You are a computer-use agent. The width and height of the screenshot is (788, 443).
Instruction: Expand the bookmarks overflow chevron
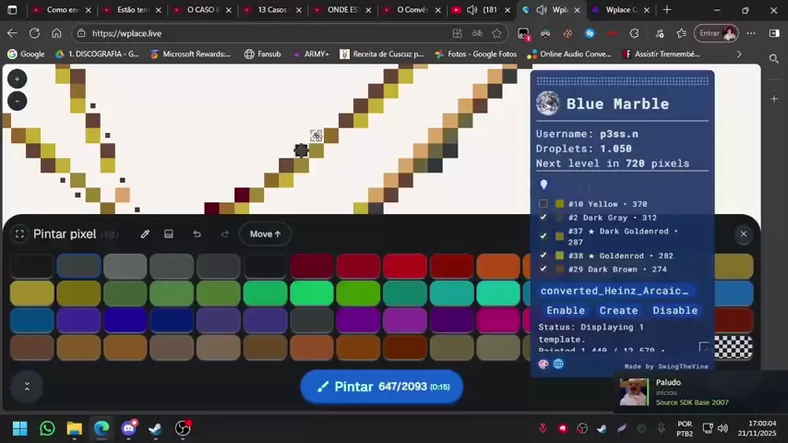click(738, 54)
